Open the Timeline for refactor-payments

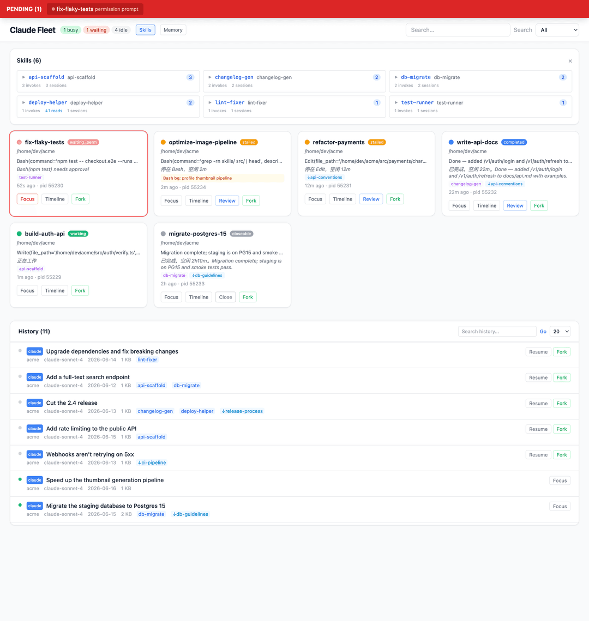(342, 199)
